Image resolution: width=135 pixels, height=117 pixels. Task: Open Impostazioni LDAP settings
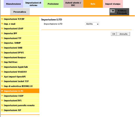point(20,29)
